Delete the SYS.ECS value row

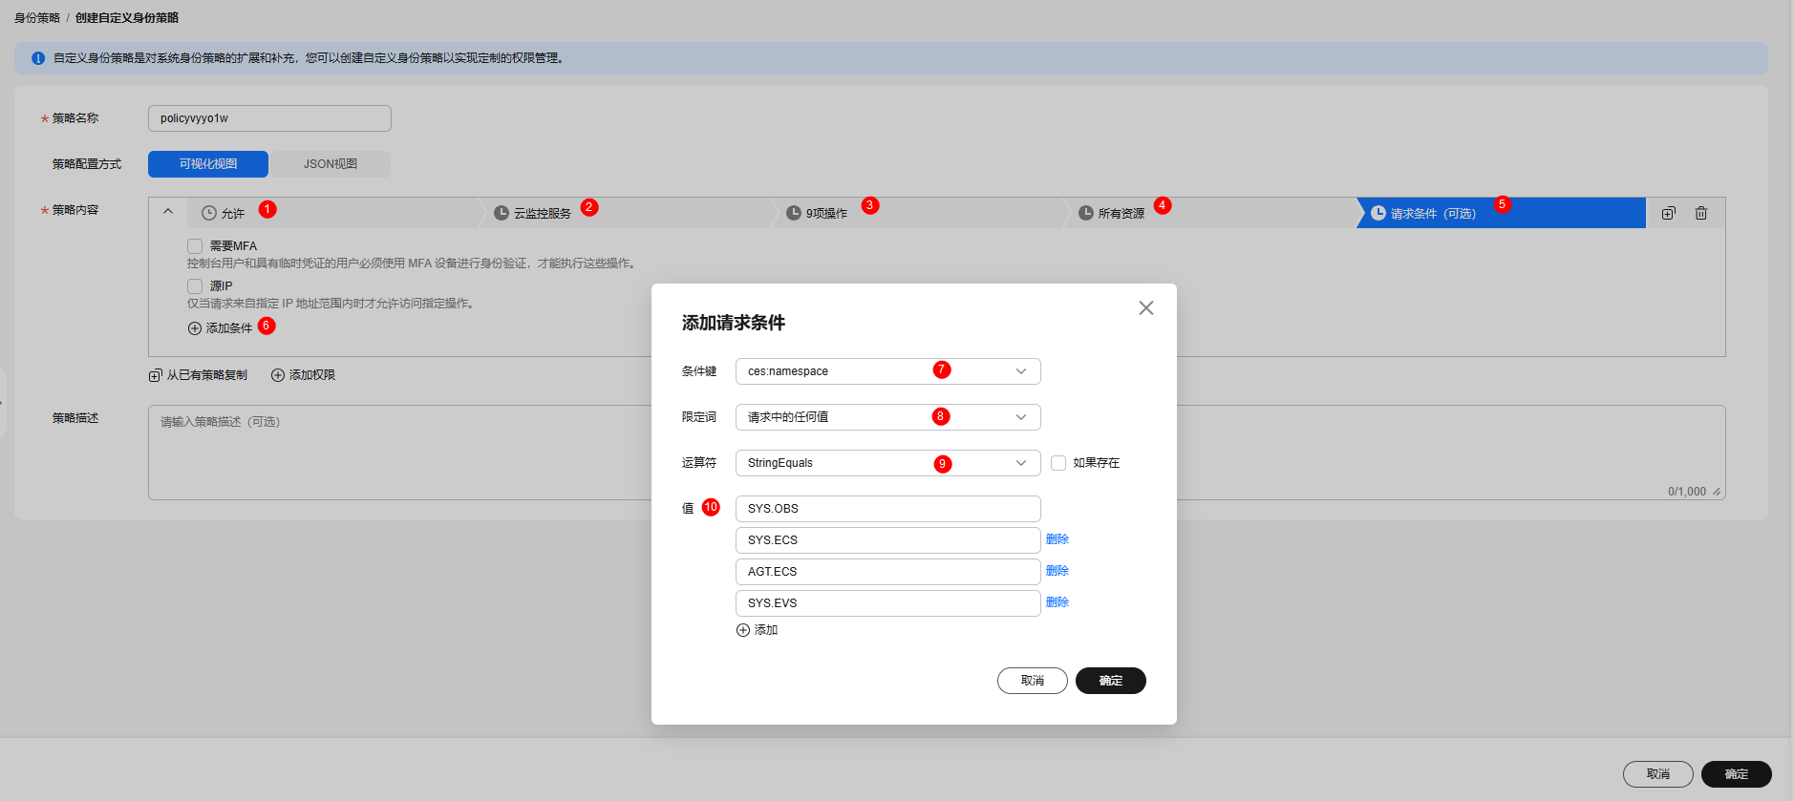pyautogui.click(x=1057, y=539)
